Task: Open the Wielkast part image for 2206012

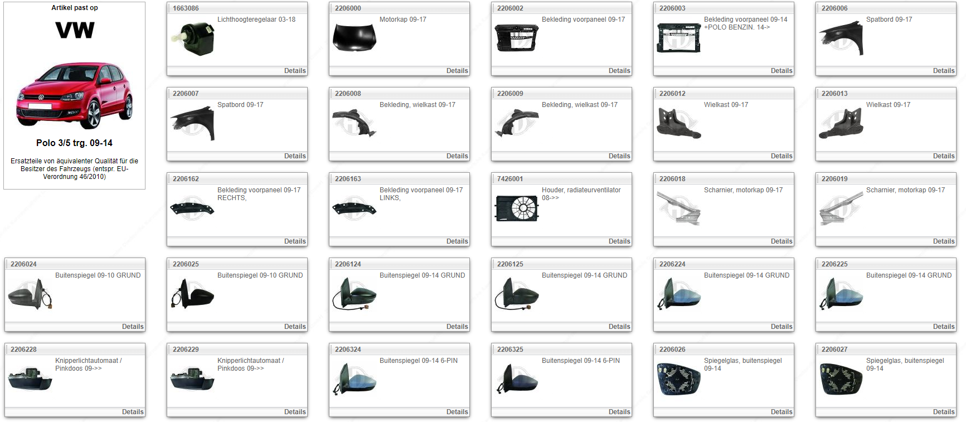Action: click(679, 123)
